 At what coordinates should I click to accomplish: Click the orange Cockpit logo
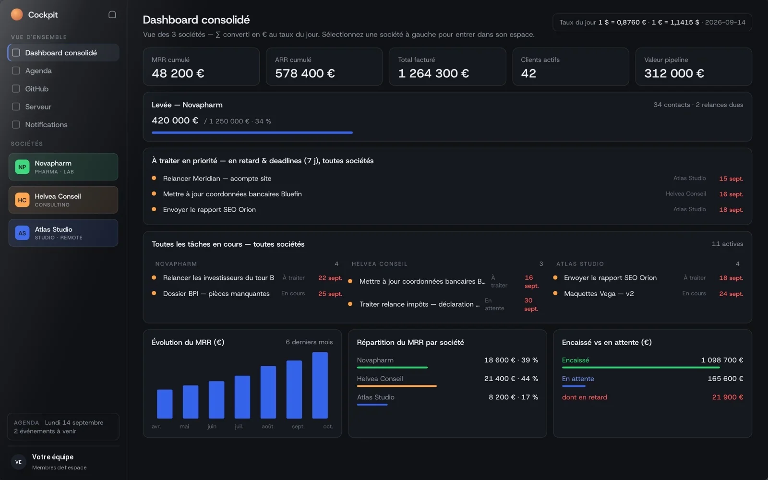[17, 14]
